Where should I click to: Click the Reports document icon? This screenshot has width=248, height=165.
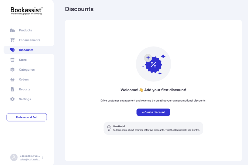pos(12,89)
